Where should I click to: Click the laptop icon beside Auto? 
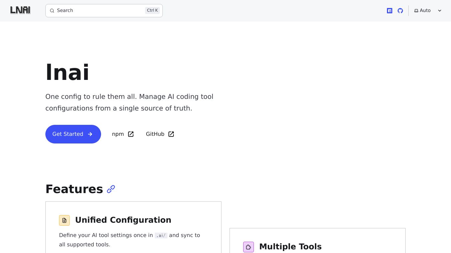pos(416,11)
